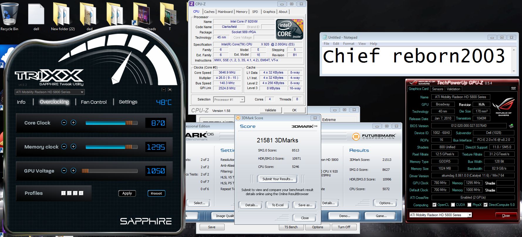The image size is (522, 237).
Task: Open the CPU-Z Processor #1 selection dropdown
Action: coord(229,100)
